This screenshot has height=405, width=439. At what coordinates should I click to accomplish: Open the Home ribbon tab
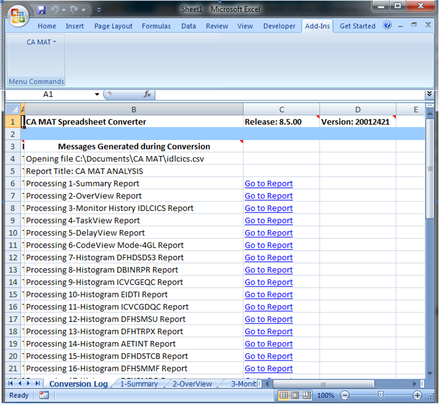(47, 26)
